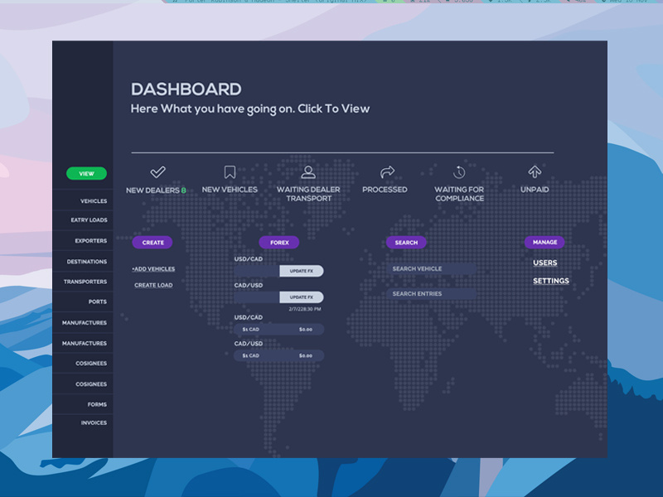Click the New Dealers checkmark icon

[157, 172]
